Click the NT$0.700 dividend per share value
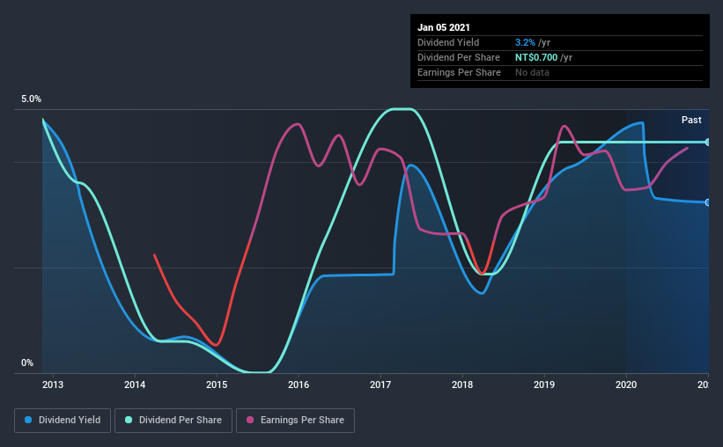723x447 pixels. 536,57
